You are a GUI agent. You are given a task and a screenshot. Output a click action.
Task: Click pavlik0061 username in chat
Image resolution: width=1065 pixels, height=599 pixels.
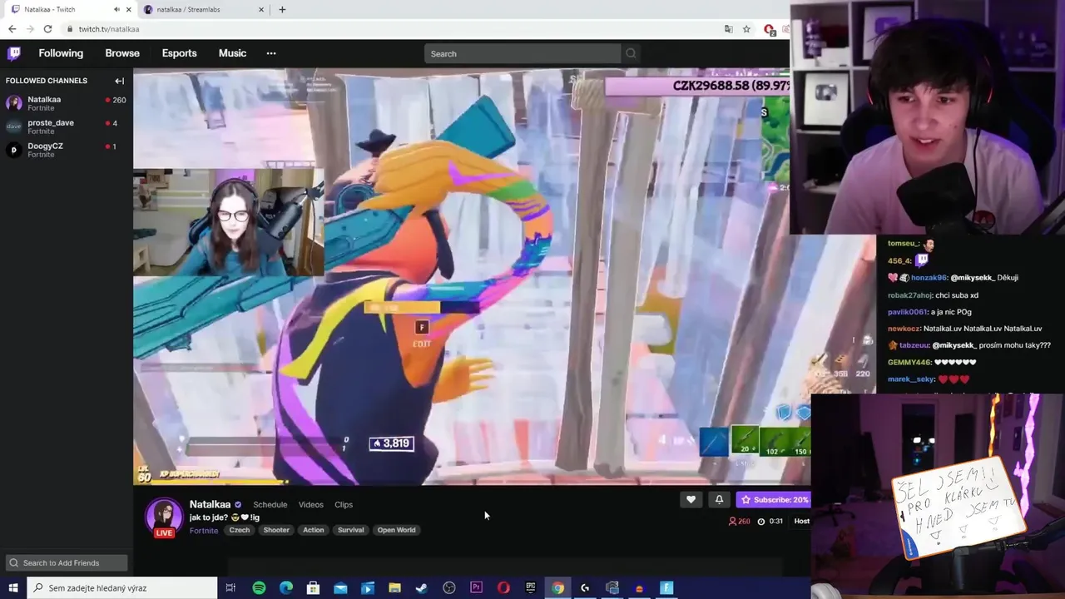[908, 312]
